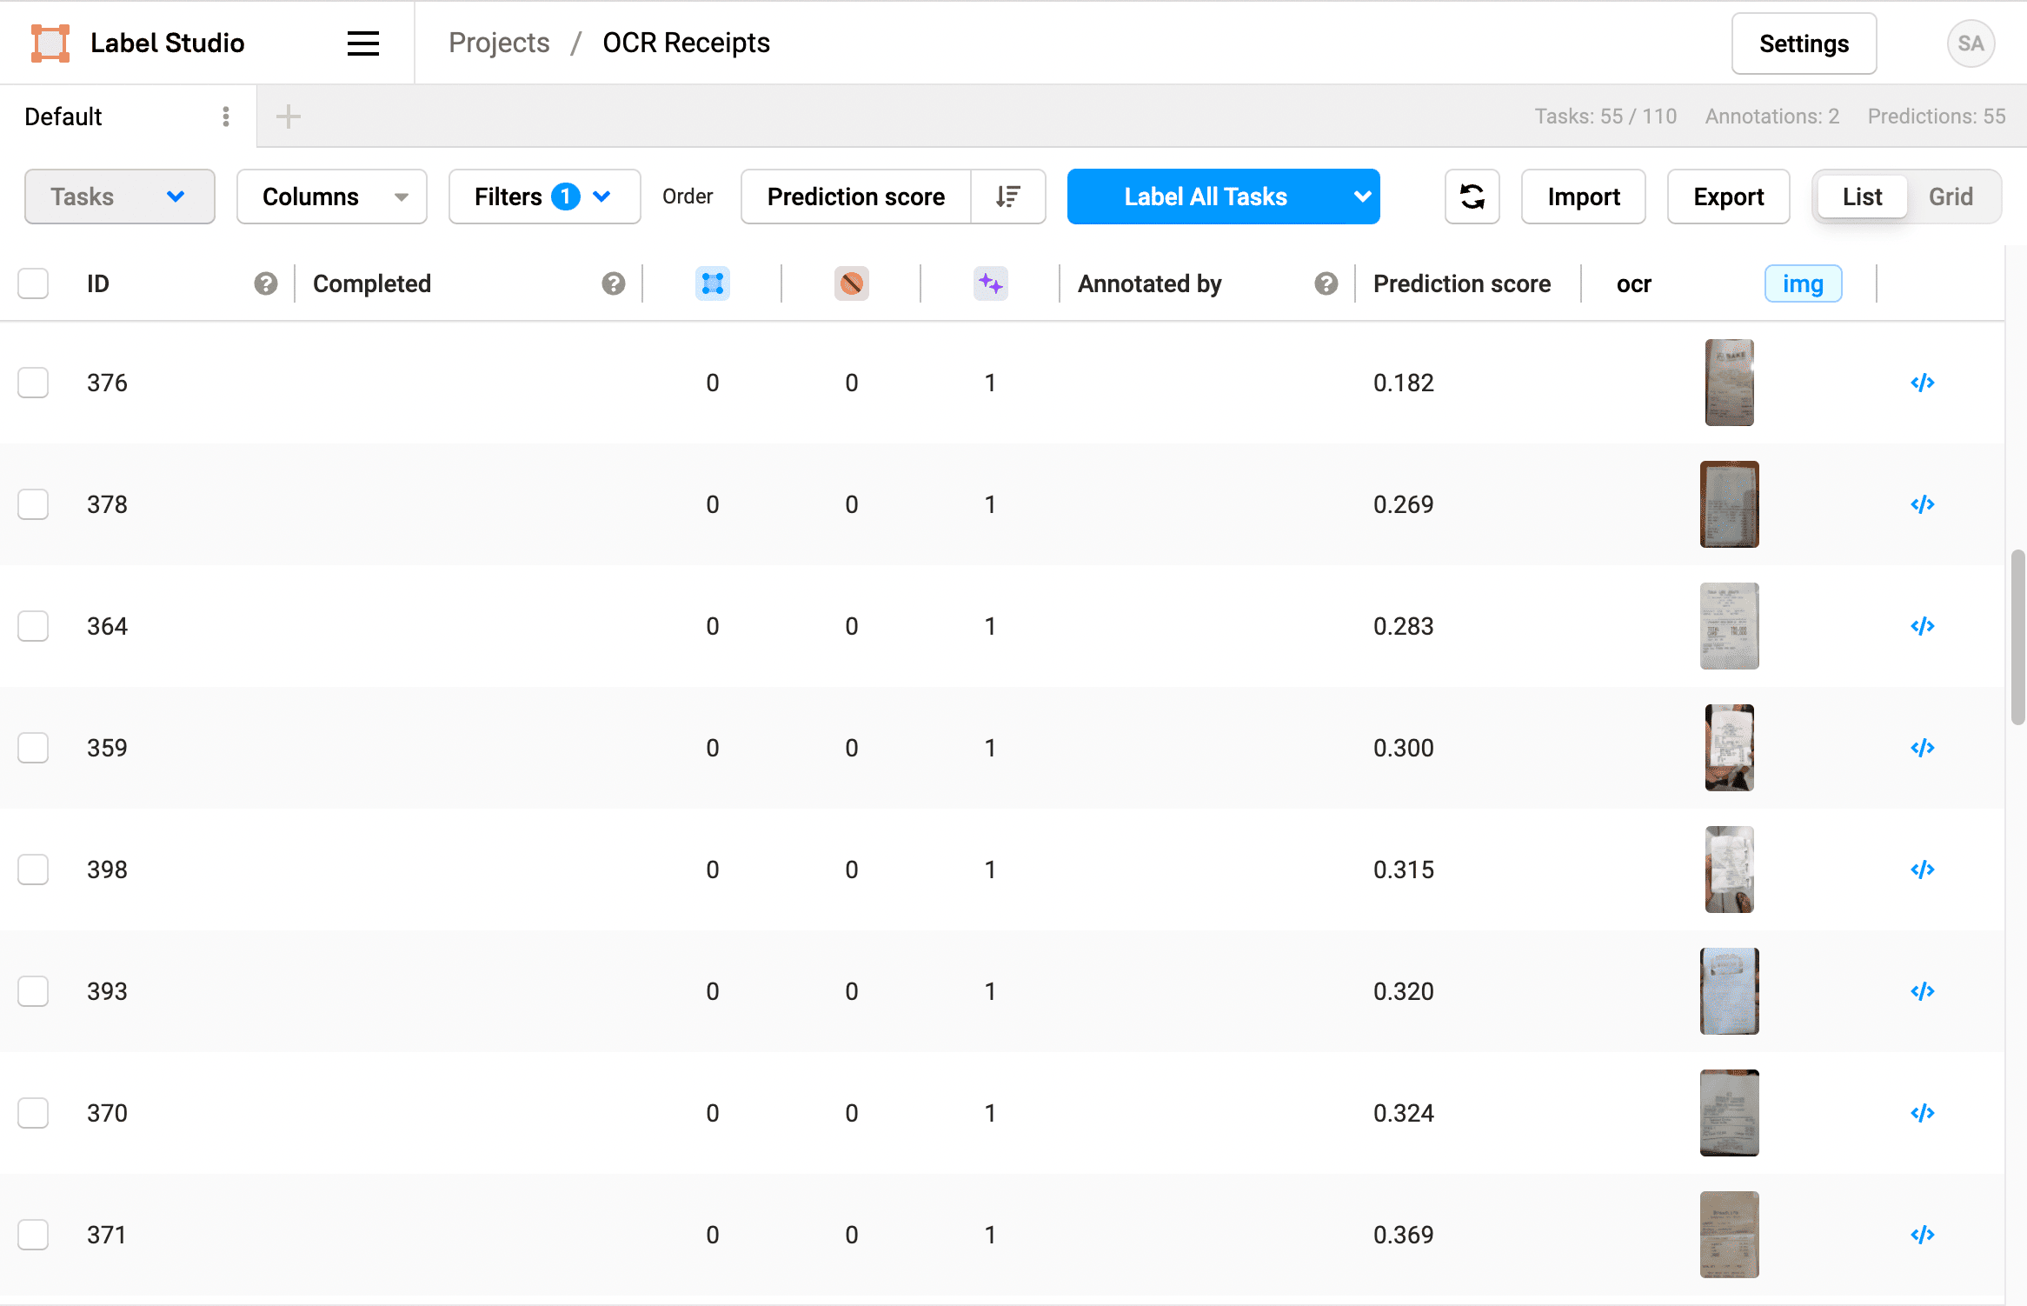
Task: Open project Settings
Action: coord(1804,43)
